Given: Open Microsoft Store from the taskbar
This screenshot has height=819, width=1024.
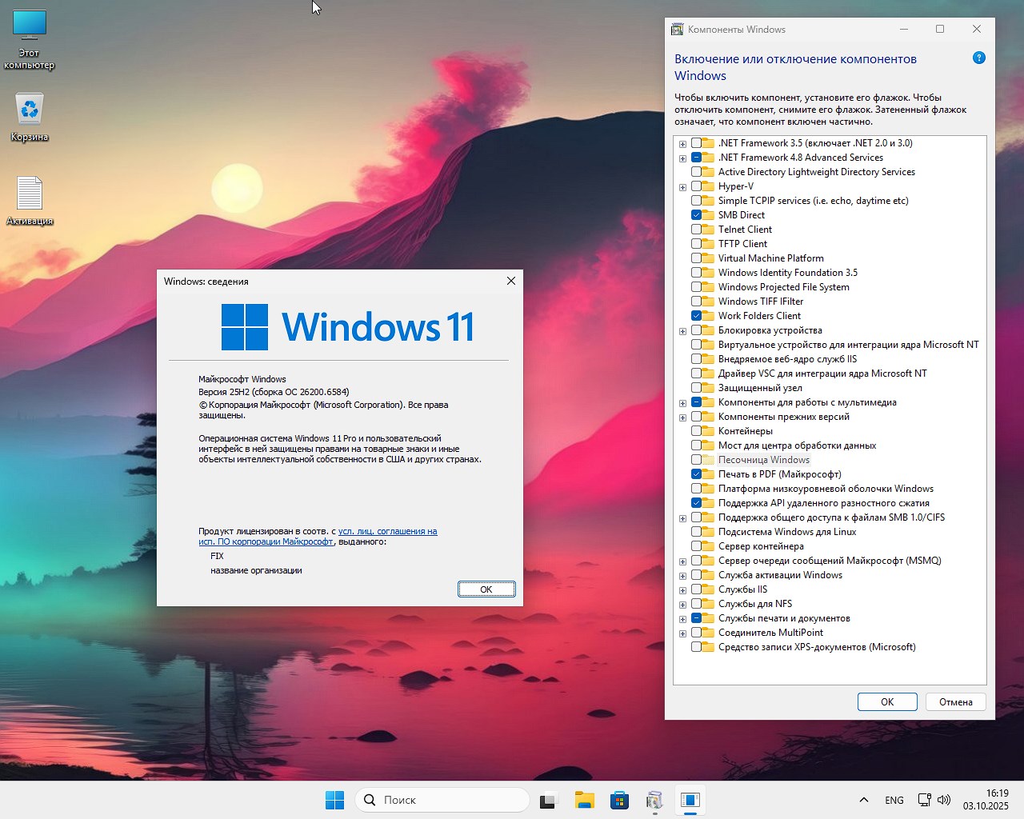Looking at the screenshot, I should 619,800.
